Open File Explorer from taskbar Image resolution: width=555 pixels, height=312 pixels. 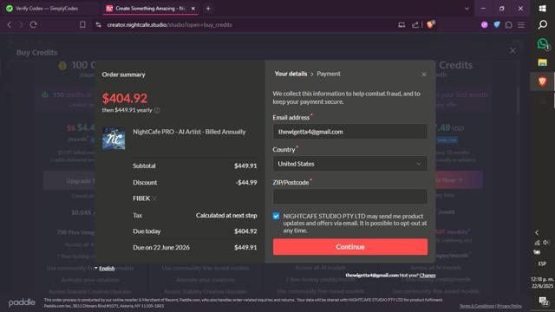[542, 62]
